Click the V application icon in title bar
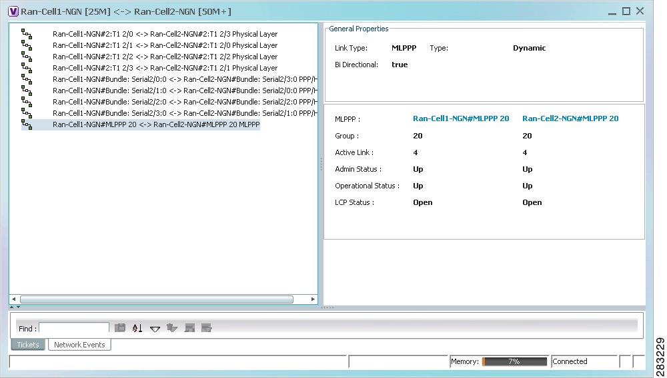 pyautogui.click(x=13, y=11)
